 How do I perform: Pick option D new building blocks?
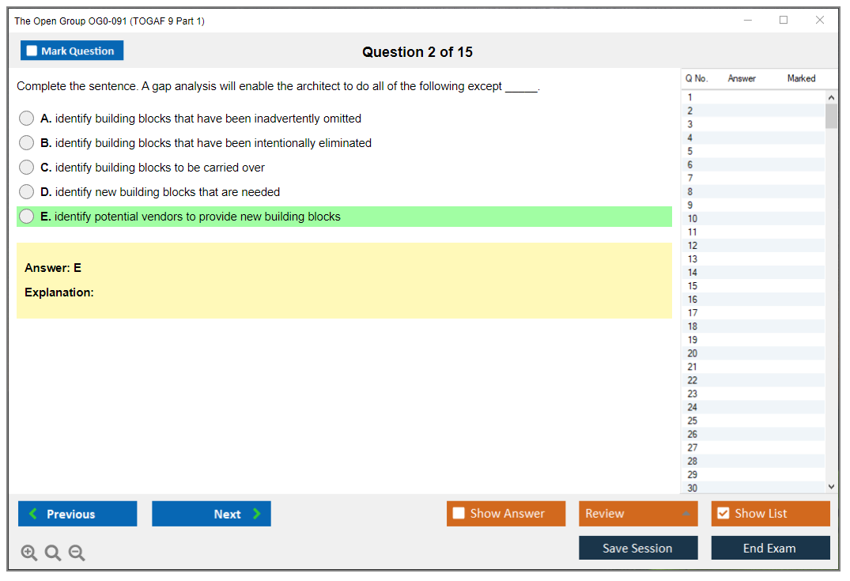27,192
